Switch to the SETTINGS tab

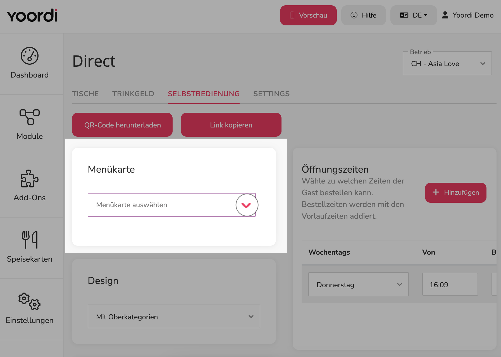(271, 94)
